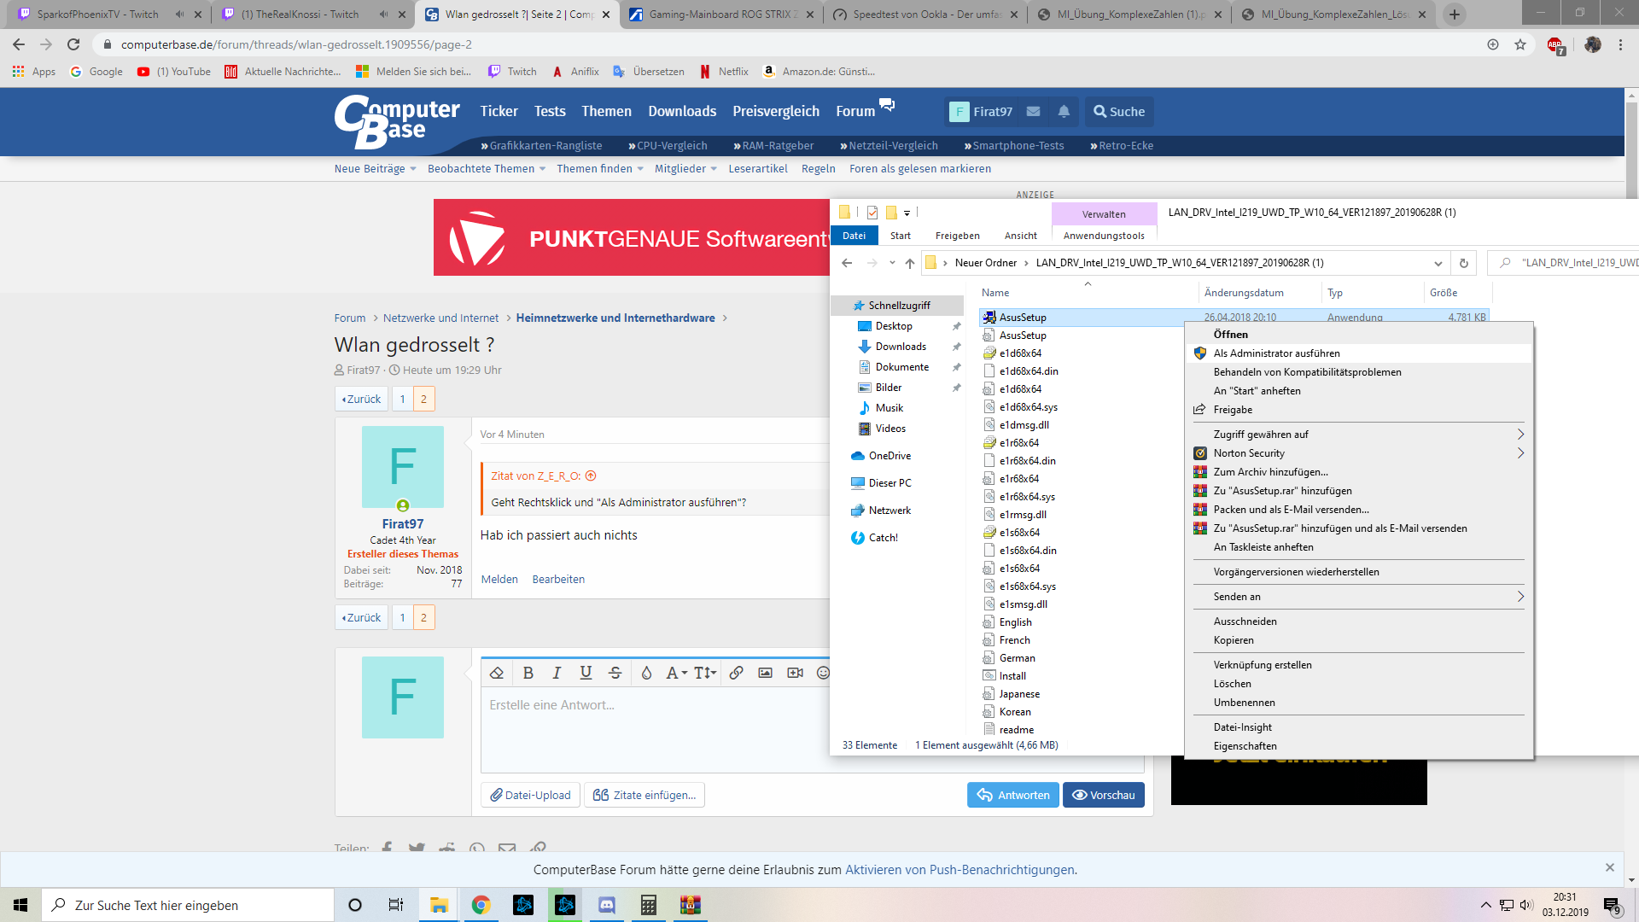Select Eigenschaften in context menu
The height and width of the screenshot is (922, 1639).
pyautogui.click(x=1245, y=746)
